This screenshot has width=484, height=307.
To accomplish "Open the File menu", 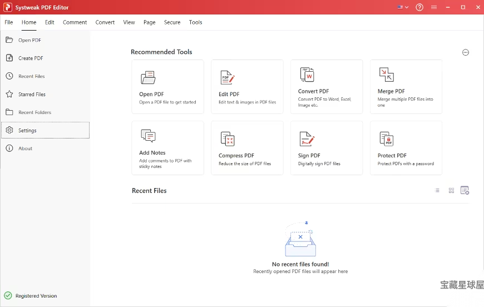I will [x=9, y=22].
